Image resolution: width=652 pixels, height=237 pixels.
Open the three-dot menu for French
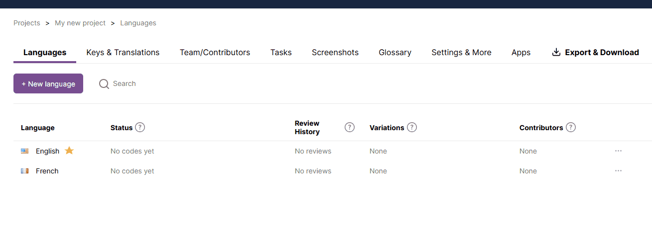click(x=618, y=171)
